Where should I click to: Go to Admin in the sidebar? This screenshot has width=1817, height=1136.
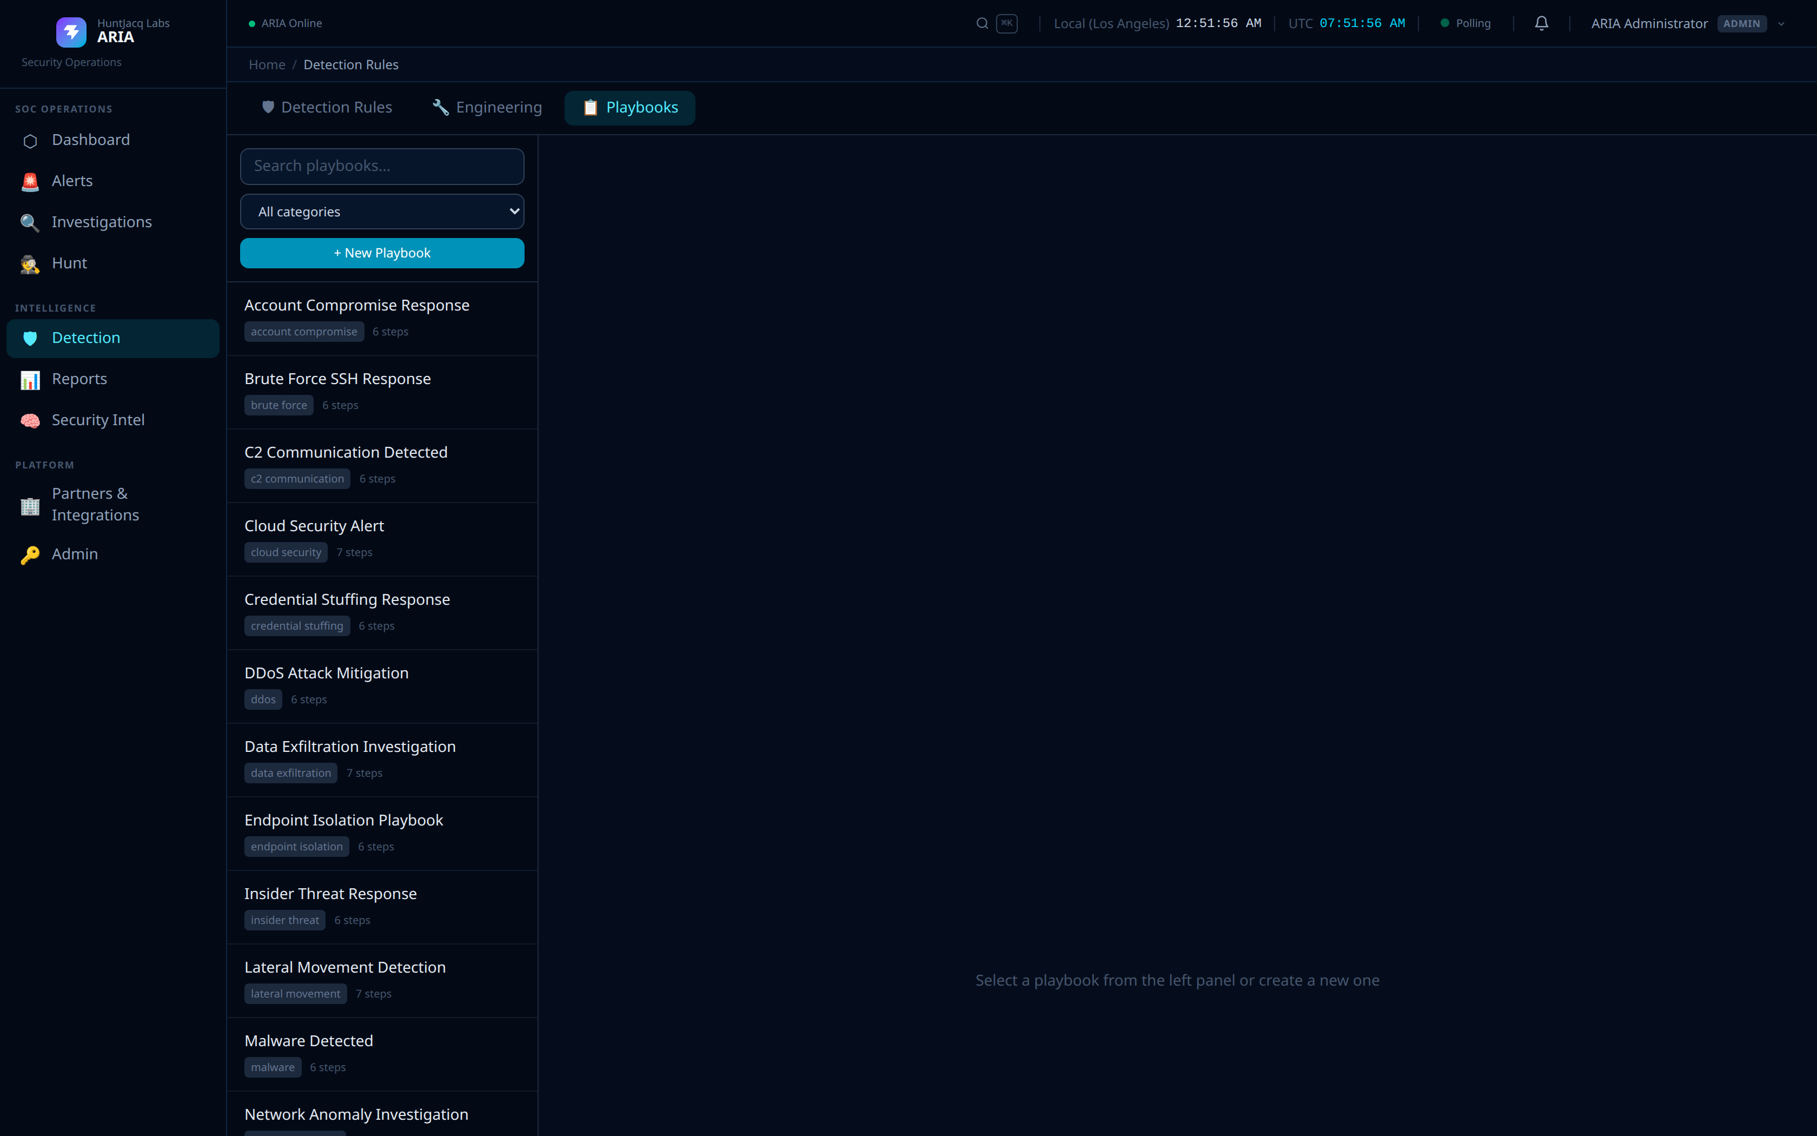tap(112, 554)
